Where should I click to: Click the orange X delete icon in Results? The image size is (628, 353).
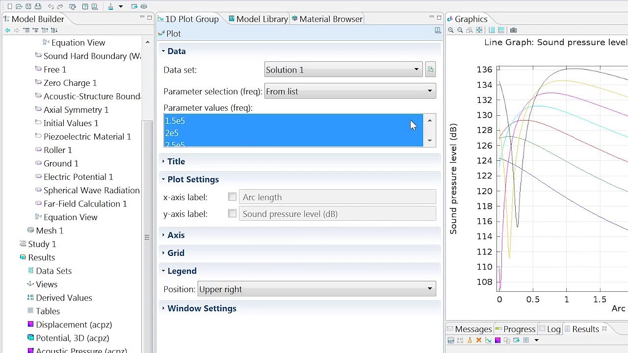[x=479, y=340]
